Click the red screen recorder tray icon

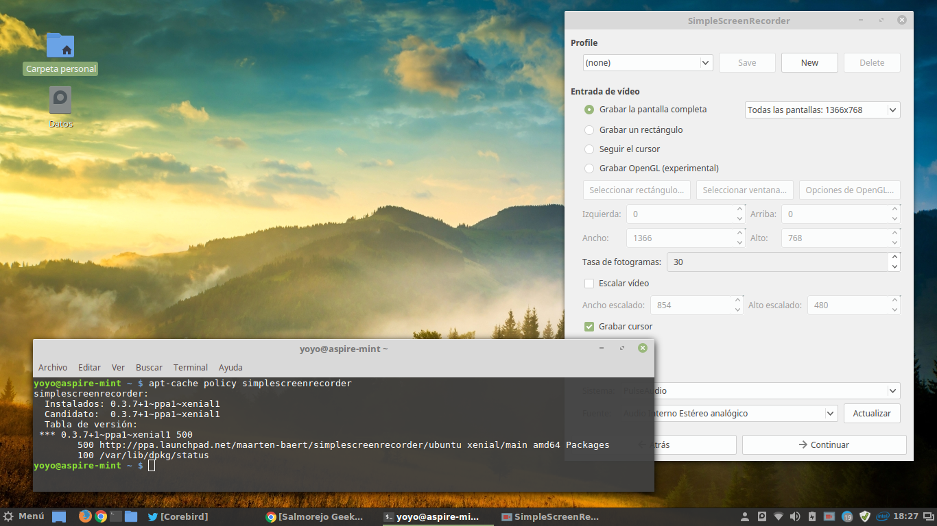pos(829,516)
